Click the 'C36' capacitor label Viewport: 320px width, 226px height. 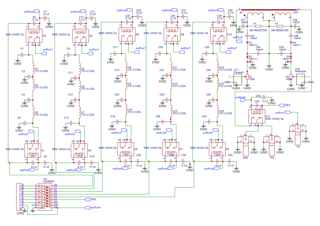coord(208,94)
